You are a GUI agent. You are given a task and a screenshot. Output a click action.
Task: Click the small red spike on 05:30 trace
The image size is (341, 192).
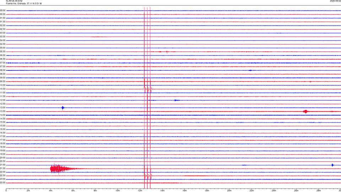(167, 52)
